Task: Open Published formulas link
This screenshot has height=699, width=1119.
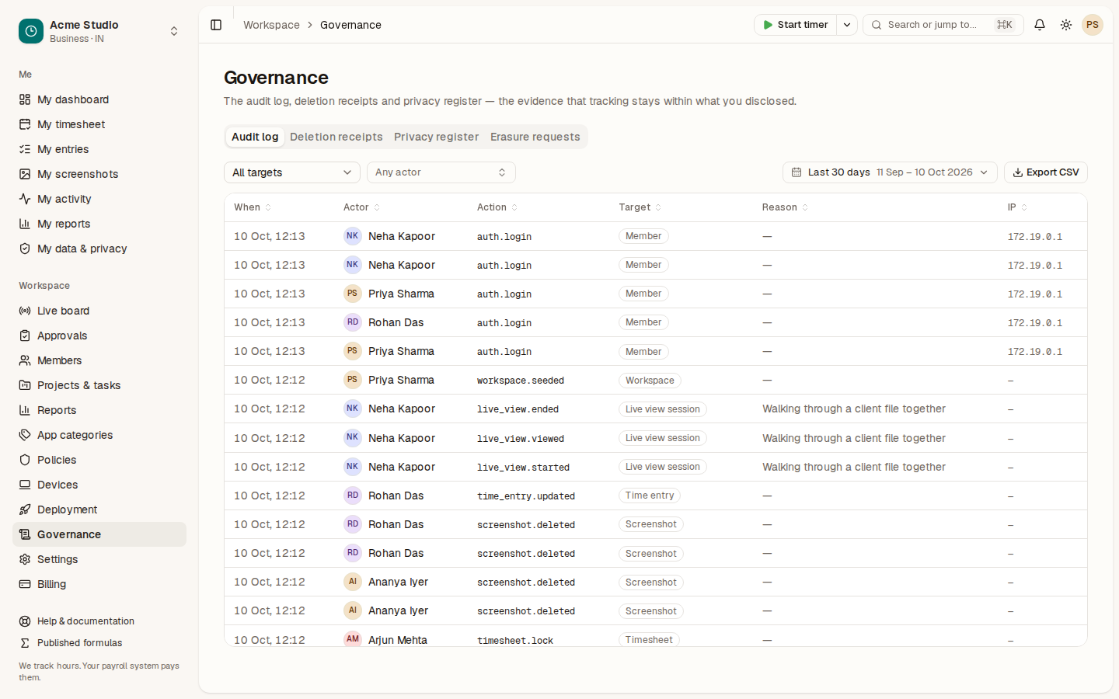Action: click(x=99, y=643)
